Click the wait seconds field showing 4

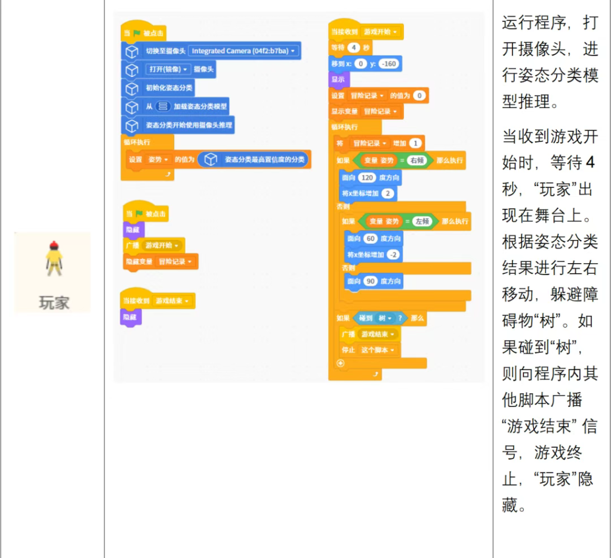pyautogui.click(x=354, y=47)
